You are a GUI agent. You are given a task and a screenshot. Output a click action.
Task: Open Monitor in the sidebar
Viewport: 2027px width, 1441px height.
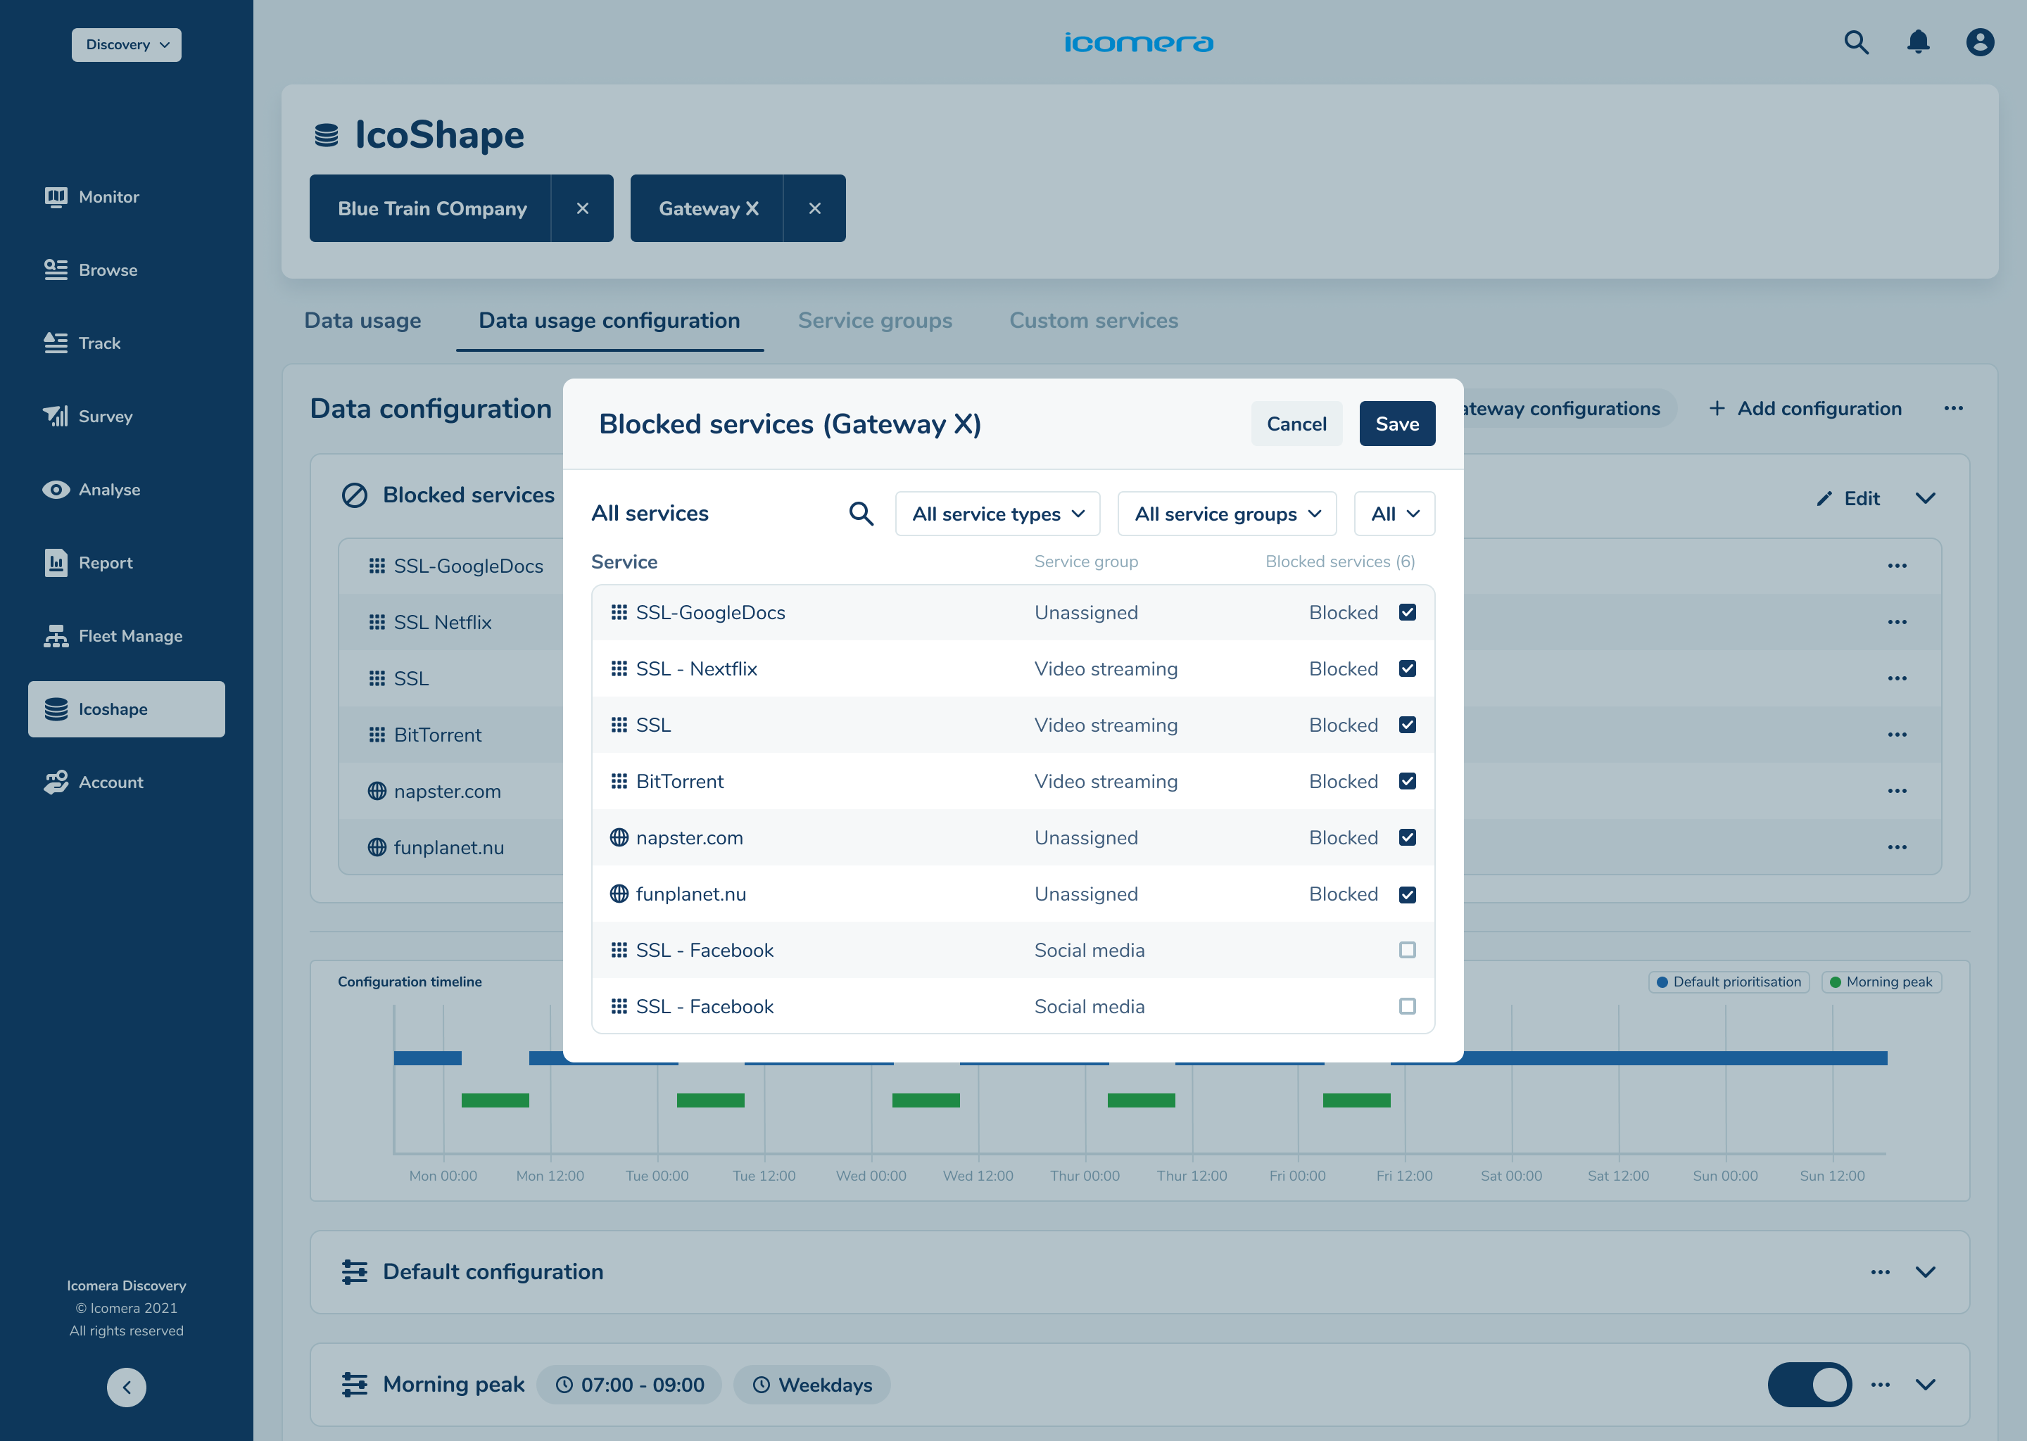pyautogui.click(x=108, y=197)
